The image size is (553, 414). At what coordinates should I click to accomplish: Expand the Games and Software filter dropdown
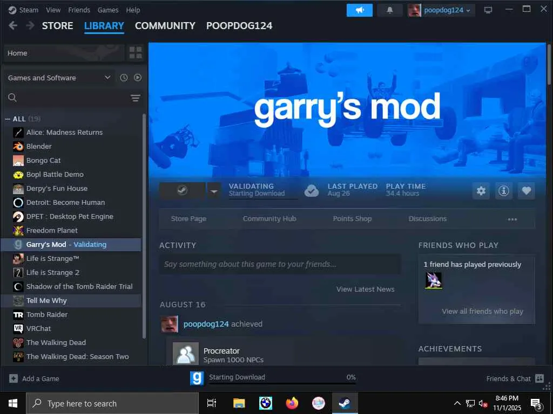click(x=59, y=78)
